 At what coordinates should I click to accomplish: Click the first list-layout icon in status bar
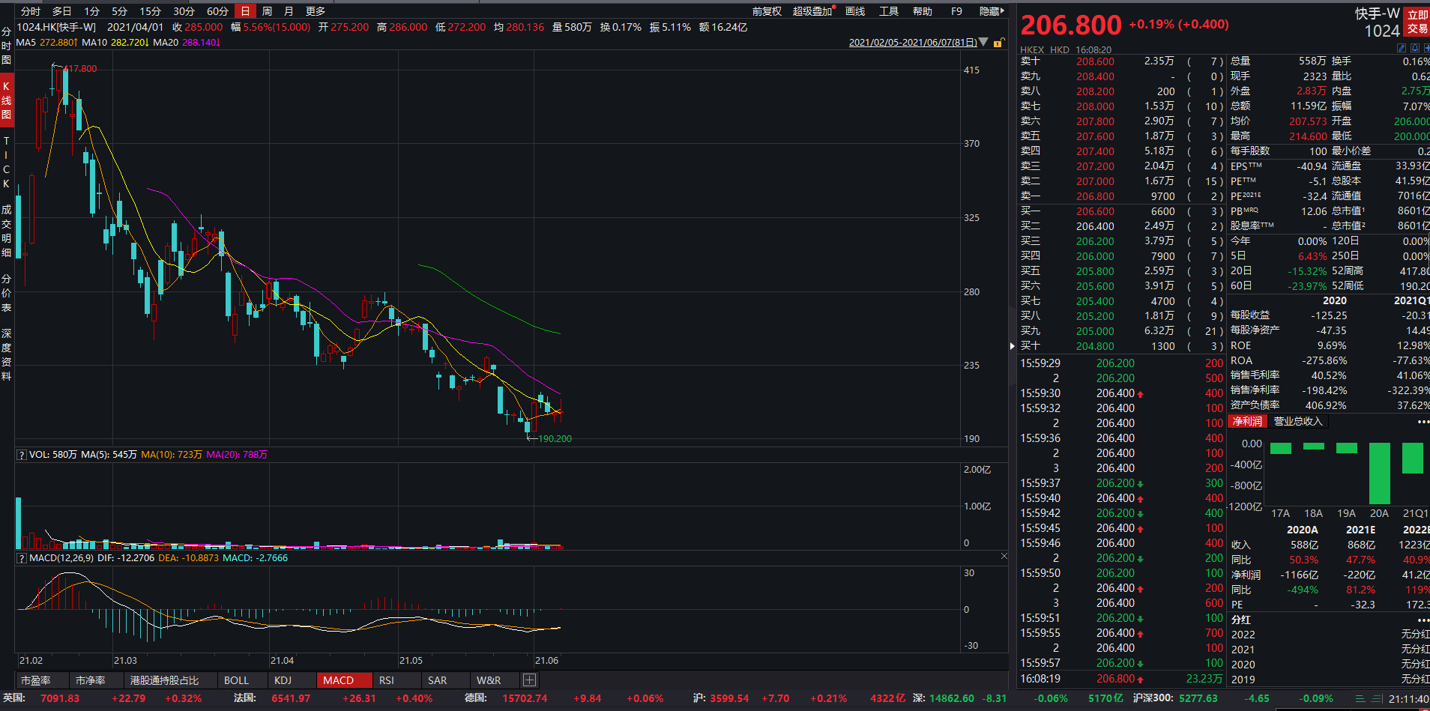point(1360,698)
